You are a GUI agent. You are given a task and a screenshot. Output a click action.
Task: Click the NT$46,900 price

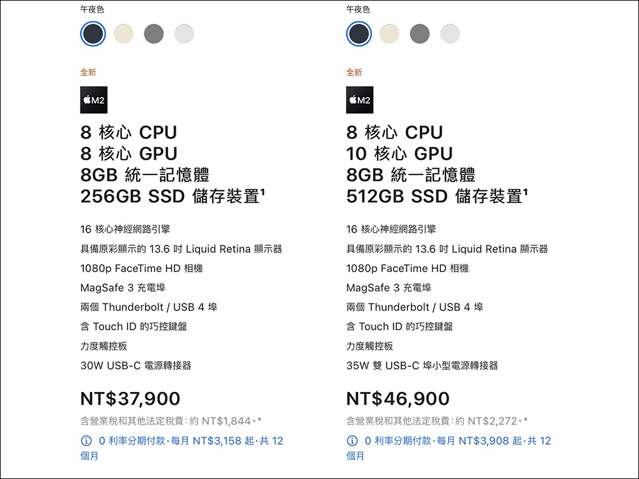[397, 399]
